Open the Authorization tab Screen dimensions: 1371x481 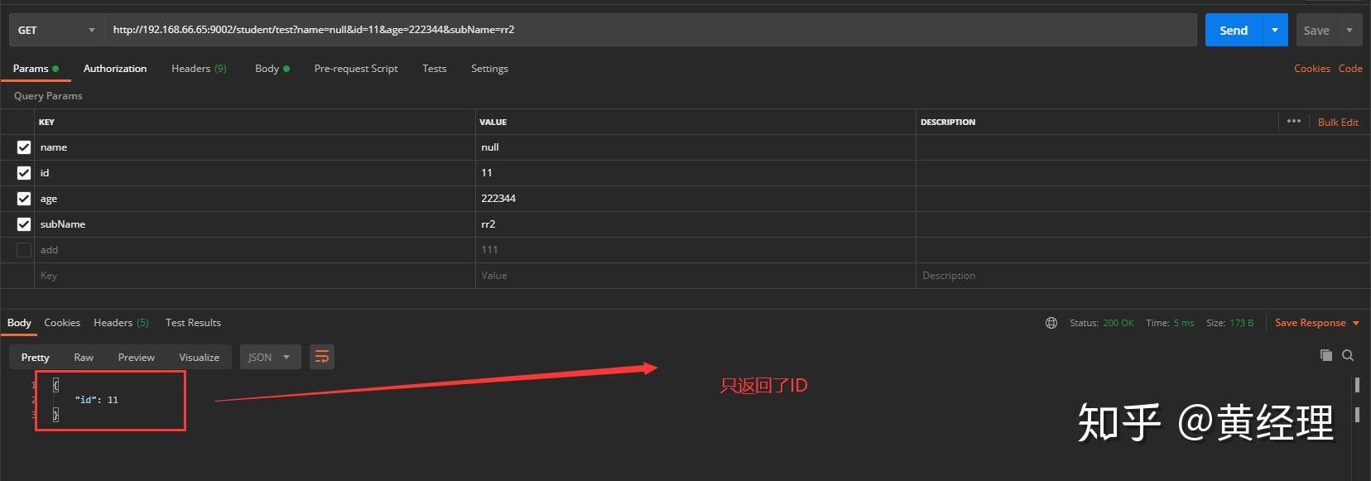tap(115, 69)
